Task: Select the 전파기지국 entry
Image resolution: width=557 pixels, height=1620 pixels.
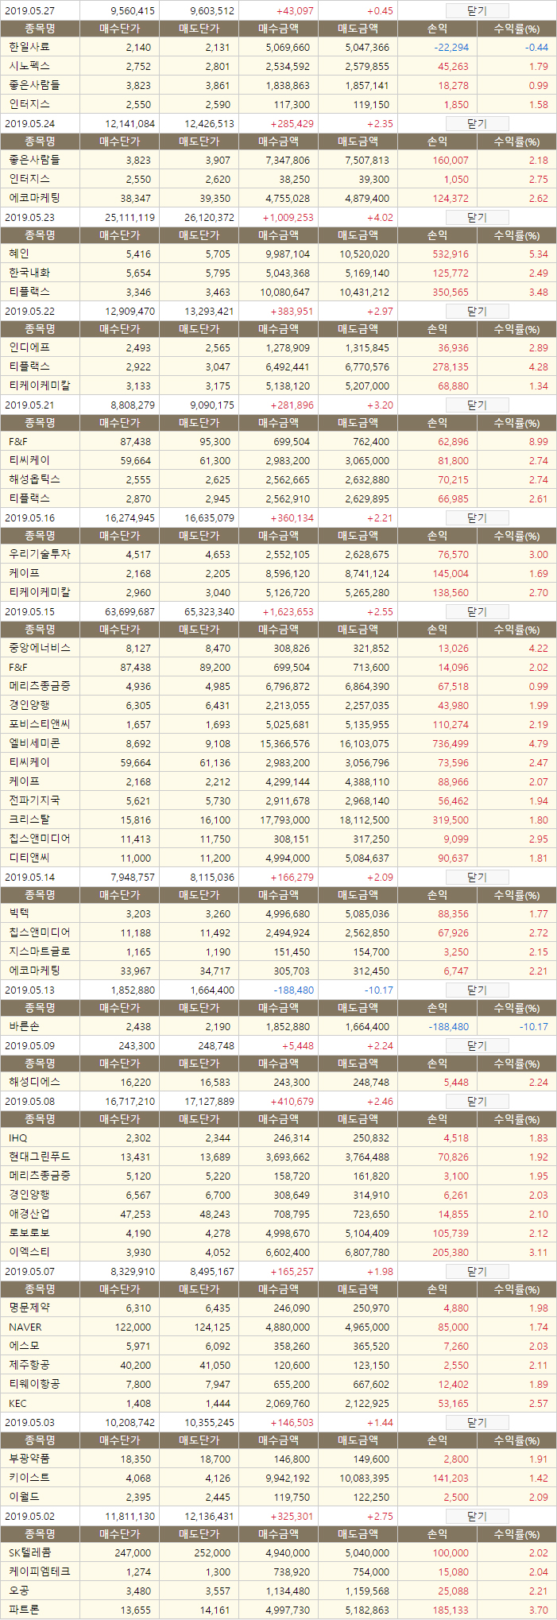Action: click(x=34, y=800)
